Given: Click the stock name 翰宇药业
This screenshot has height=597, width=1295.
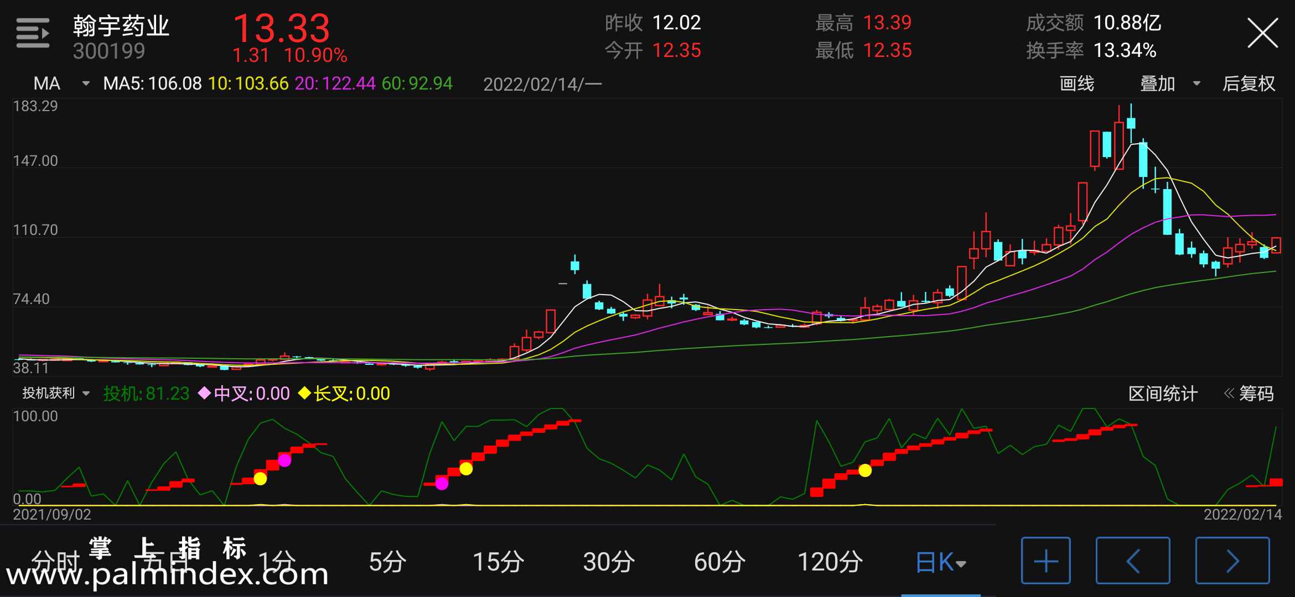Looking at the screenshot, I should (121, 26).
